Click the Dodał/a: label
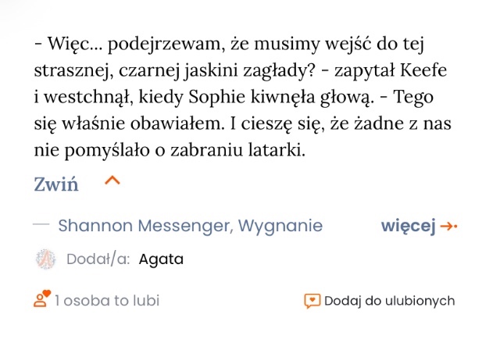The height and width of the screenshot is (343, 500). click(x=98, y=259)
